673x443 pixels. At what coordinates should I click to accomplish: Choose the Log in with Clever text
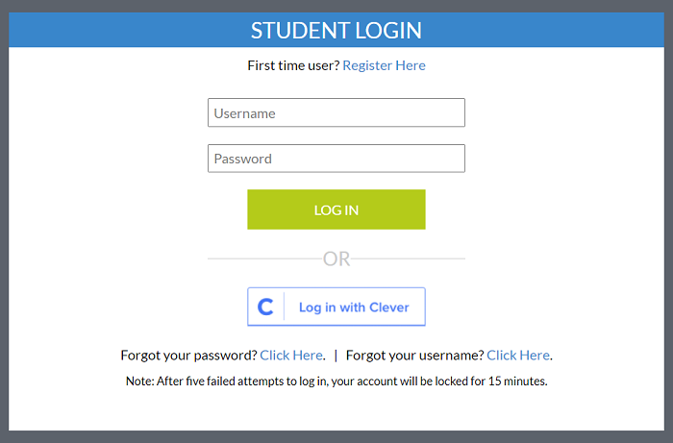point(354,308)
